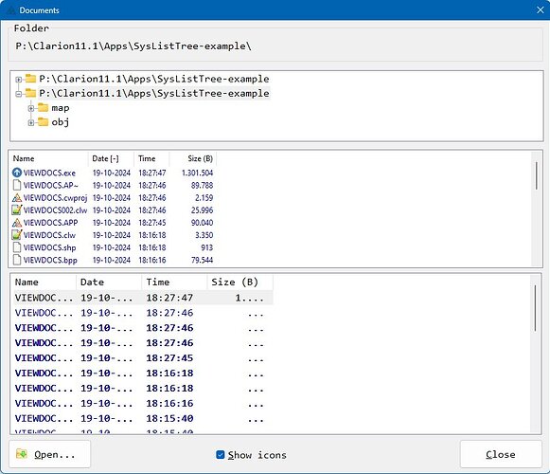Click Time header in lower list
The height and width of the screenshot is (474, 550).
pyautogui.click(x=174, y=283)
